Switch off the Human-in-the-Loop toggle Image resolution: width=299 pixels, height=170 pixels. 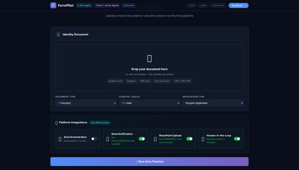click(x=237, y=139)
